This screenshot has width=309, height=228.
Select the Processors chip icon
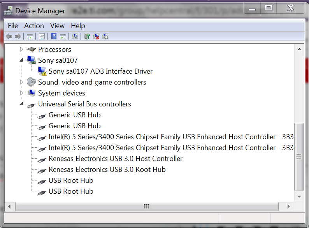(31, 49)
